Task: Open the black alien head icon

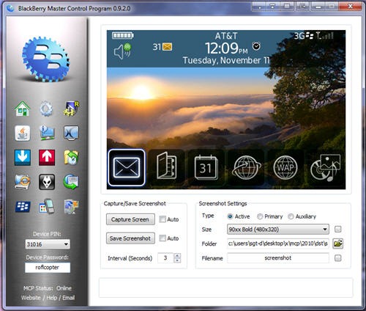Action: (x=47, y=182)
